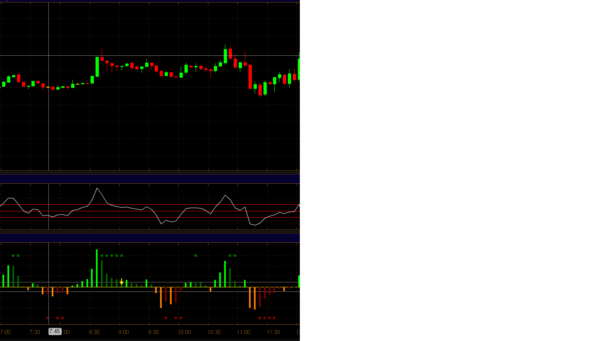The width and height of the screenshot is (603, 341).
Task: Click the yellow down-arrow marker in the histogram
Action: coord(122,282)
